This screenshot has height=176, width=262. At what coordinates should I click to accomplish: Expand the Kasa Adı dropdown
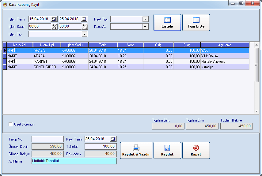pyautogui.click(x=145, y=27)
